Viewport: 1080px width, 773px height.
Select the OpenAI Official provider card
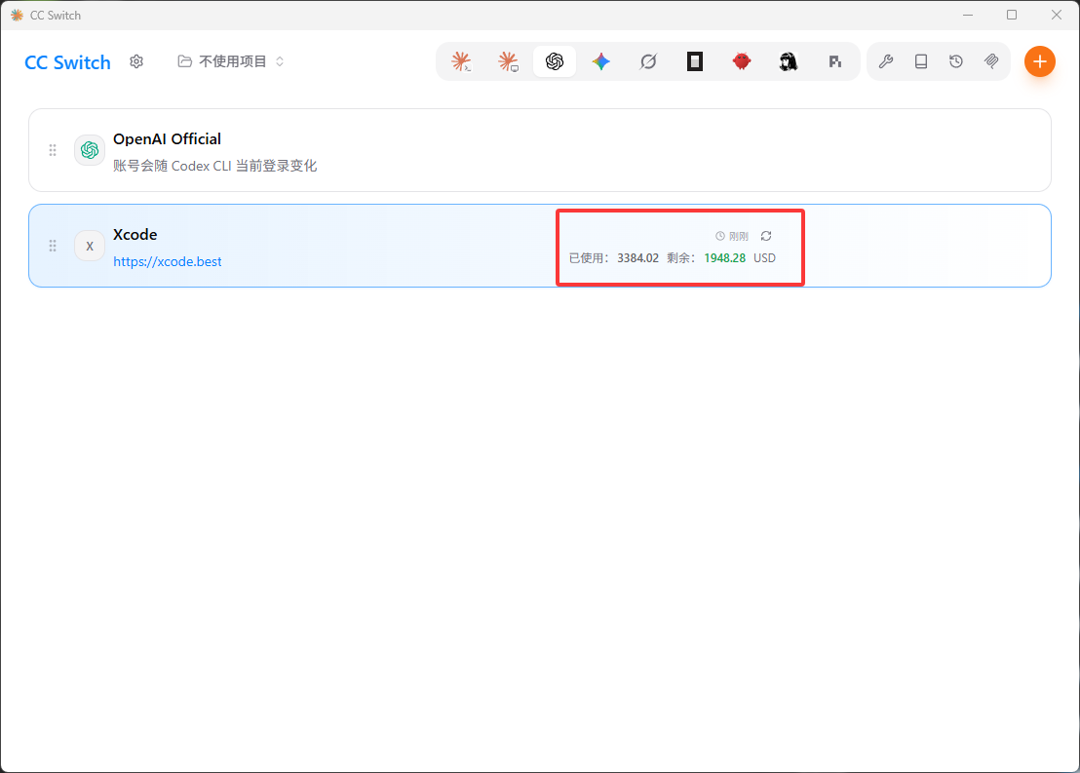tap(539, 150)
